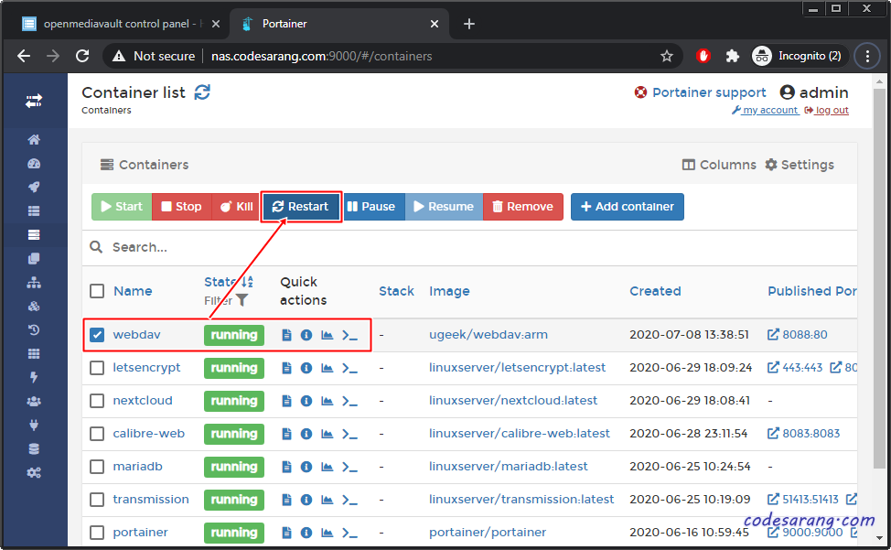The height and width of the screenshot is (550, 891).
Task: Toggle the sidebar collapse arrows icon
Action: [x=34, y=102]
